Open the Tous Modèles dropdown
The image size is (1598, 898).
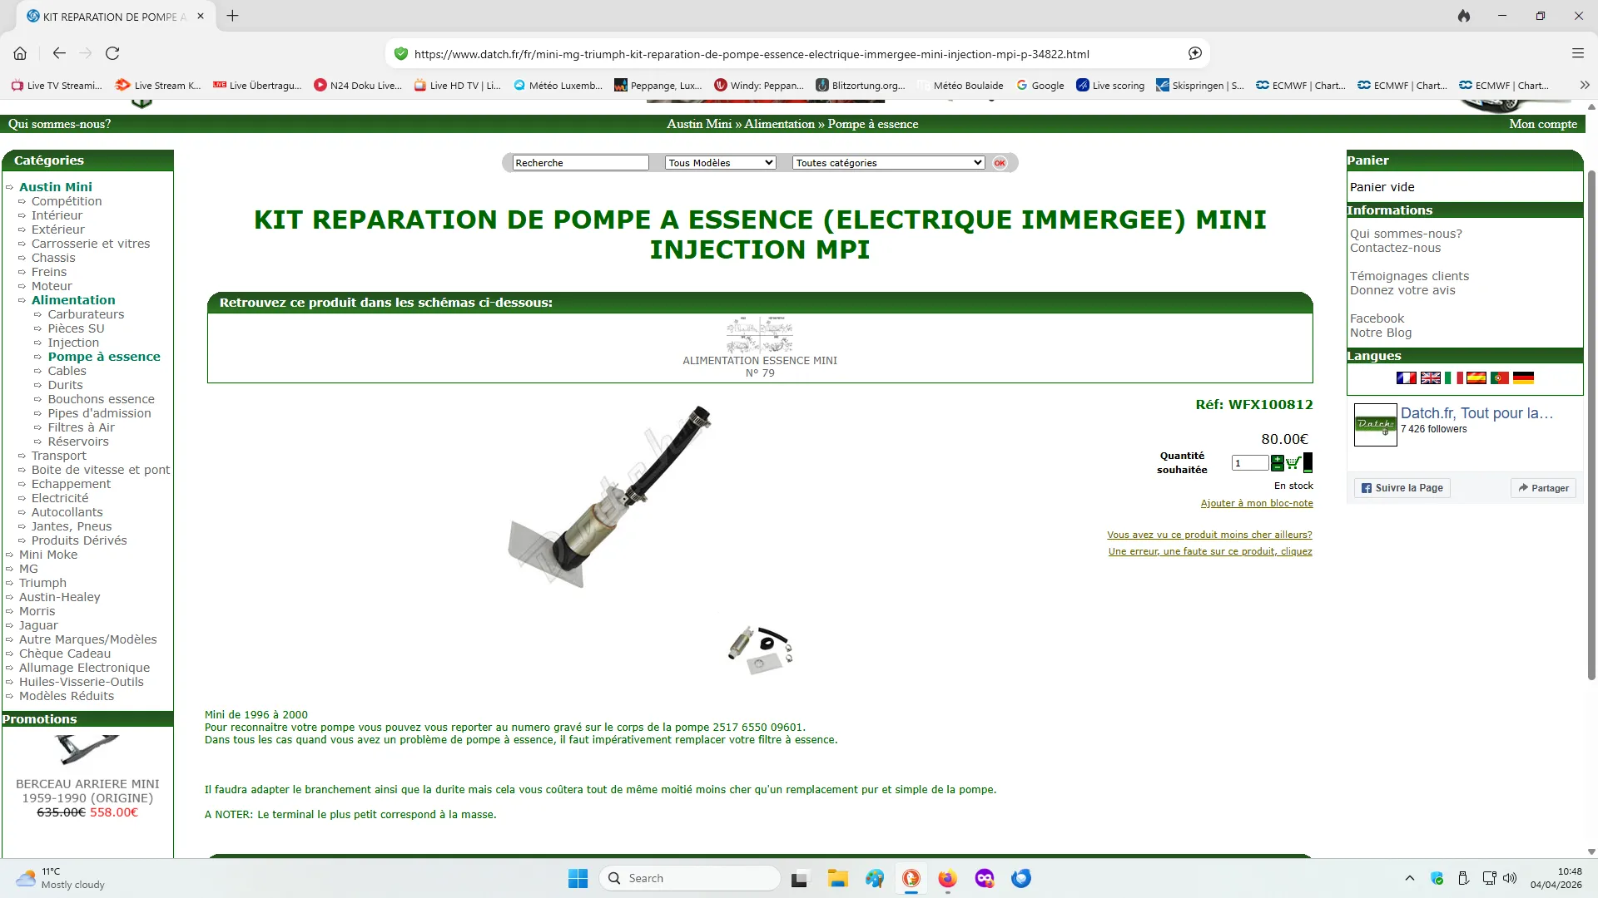(720, 163)
